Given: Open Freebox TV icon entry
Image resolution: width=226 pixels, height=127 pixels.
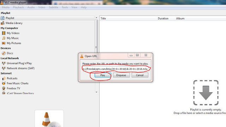Looking at the screenshot, I should tap(4, 88).
